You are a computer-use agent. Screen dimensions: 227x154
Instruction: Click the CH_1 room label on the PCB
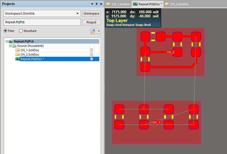tap(156, 122)
